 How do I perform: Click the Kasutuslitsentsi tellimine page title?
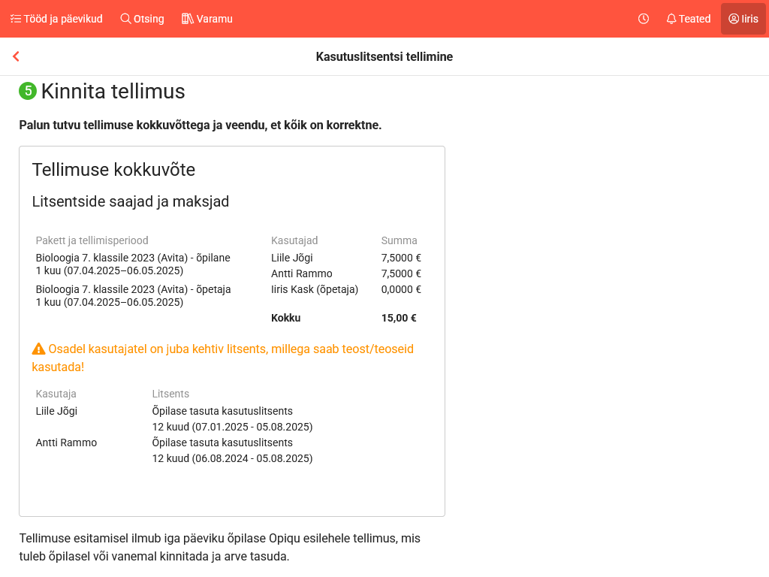click(x=384, y=56)
